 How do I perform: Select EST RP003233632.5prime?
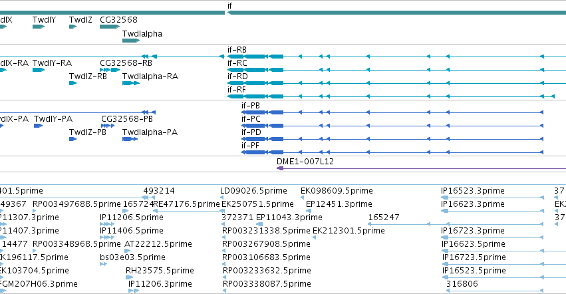tap(267, 271)
